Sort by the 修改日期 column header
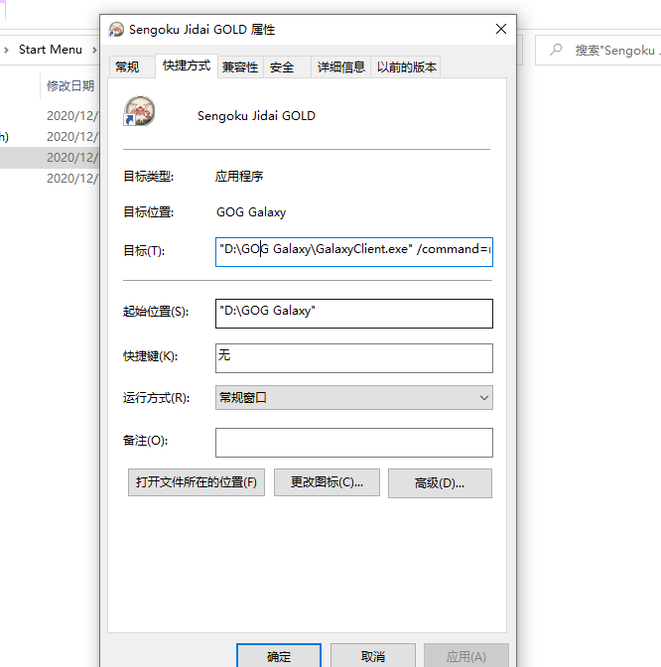The width and height of the screenshot is (661, 667). point(70,85)
